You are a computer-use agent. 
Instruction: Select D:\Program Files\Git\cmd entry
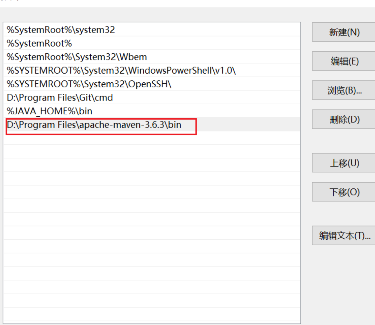(x=152, y=98)
